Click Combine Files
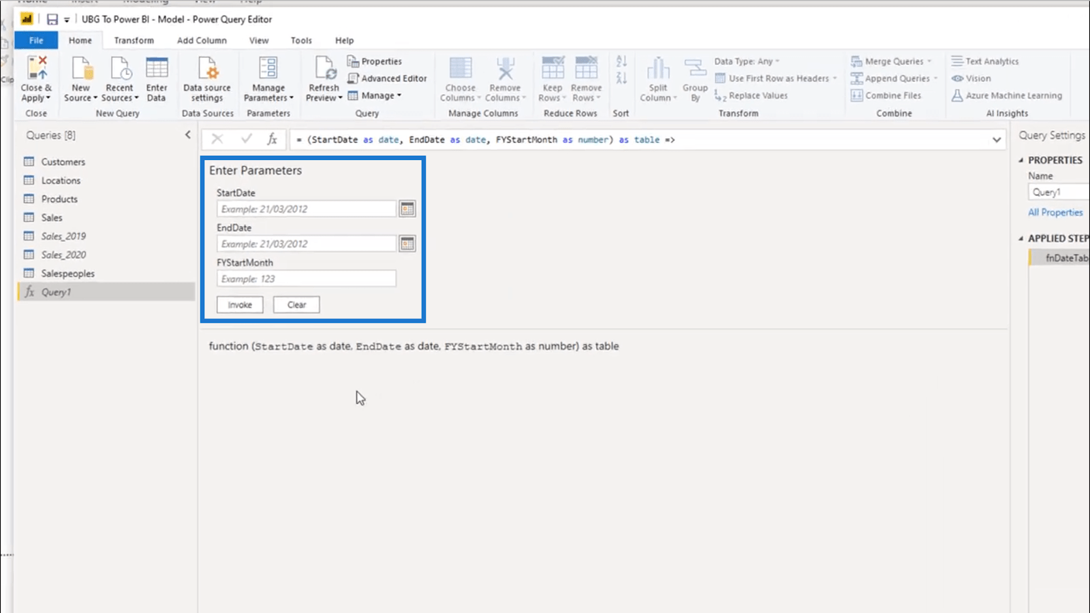This screenshot has width=1090, height=613. pos(886,96)
